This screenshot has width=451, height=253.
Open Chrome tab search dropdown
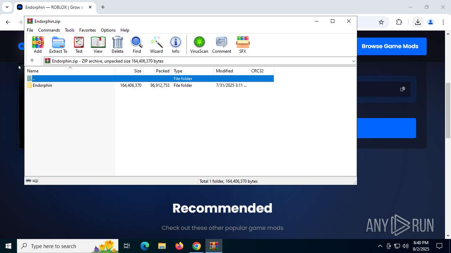[x=7, y=7]
